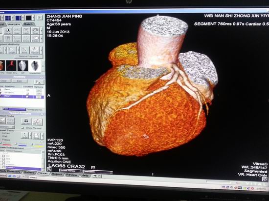The width and height of the screenshot is (269, 201).
Task: Click the camera snapshot icon under VR: Heart Only
Action: (265, 179)
